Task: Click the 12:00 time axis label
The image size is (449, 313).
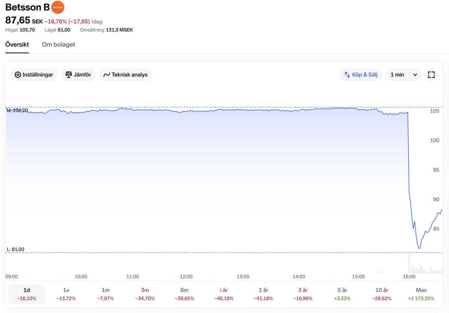Action: pos(186,277)
